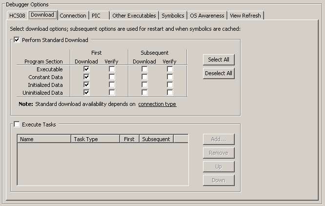Select the PIC tab

tap(99, 16)
